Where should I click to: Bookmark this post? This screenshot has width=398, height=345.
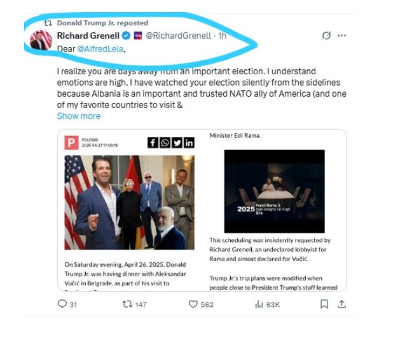point(324,304)
